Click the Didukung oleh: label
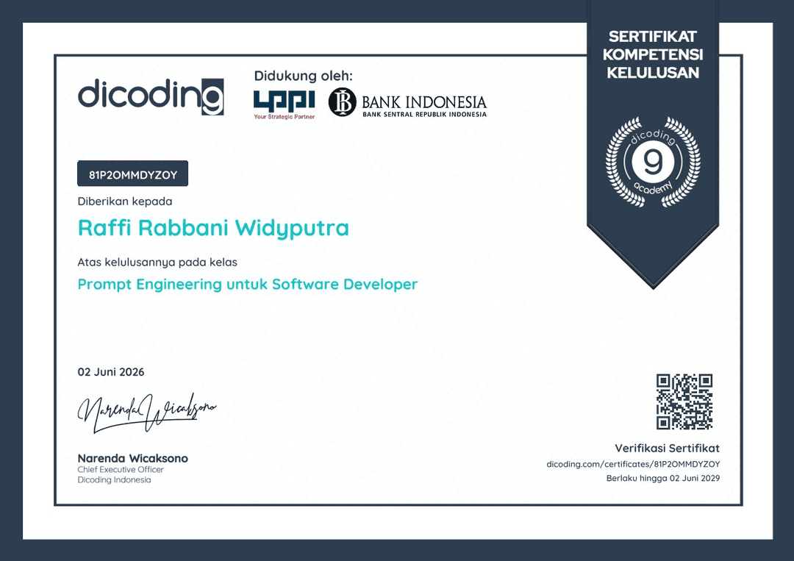Viewport: 794px width, 561px height. (304, 76)
